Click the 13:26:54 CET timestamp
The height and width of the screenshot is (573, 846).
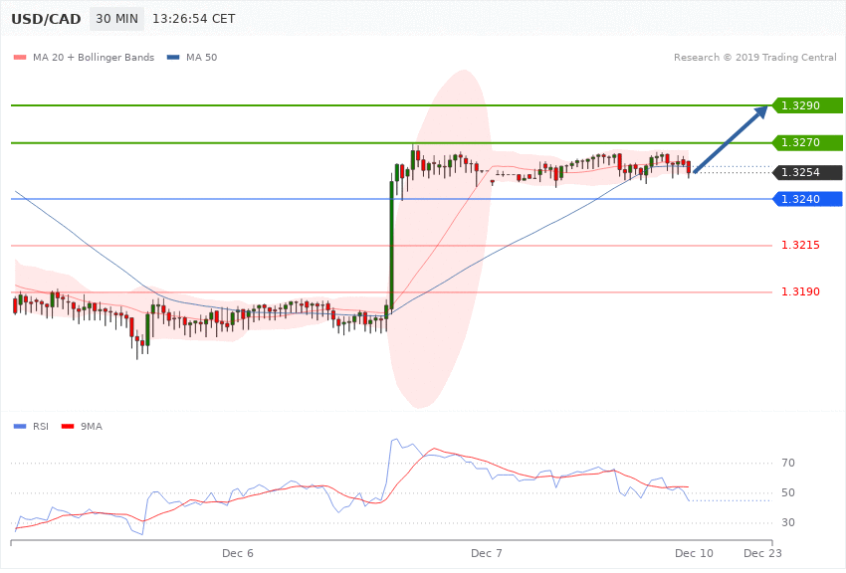point(194,19)
